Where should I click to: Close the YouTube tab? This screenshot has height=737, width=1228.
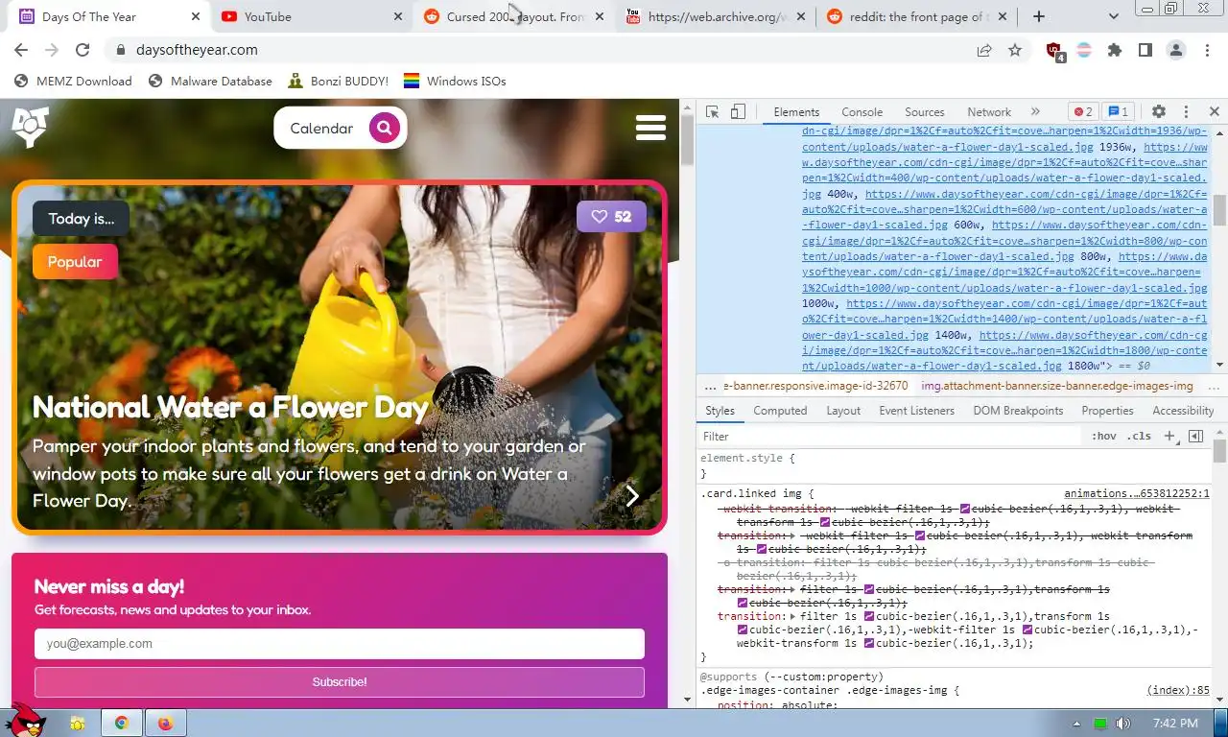[x=398, y=17]
